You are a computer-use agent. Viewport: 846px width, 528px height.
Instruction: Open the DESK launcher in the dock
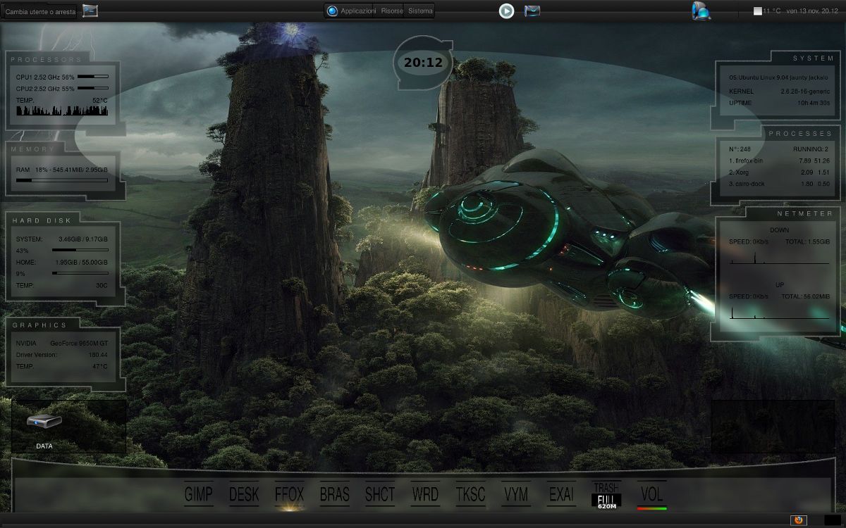[244, 494]
